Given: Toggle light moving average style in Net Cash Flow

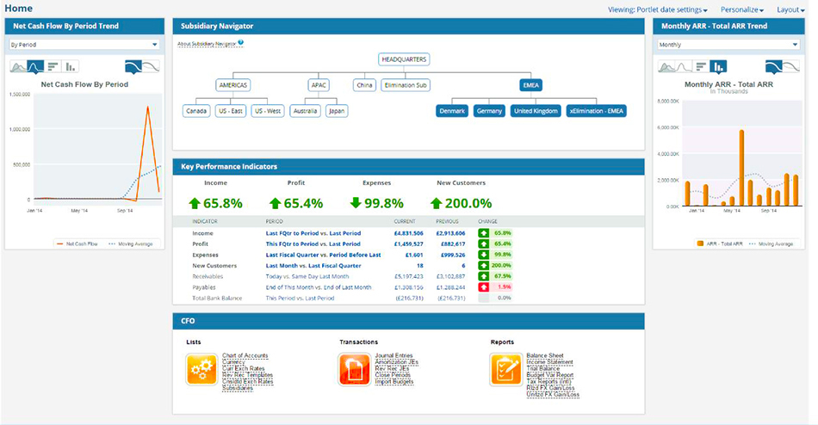Looking at the screenshot, I should (152, 66).
